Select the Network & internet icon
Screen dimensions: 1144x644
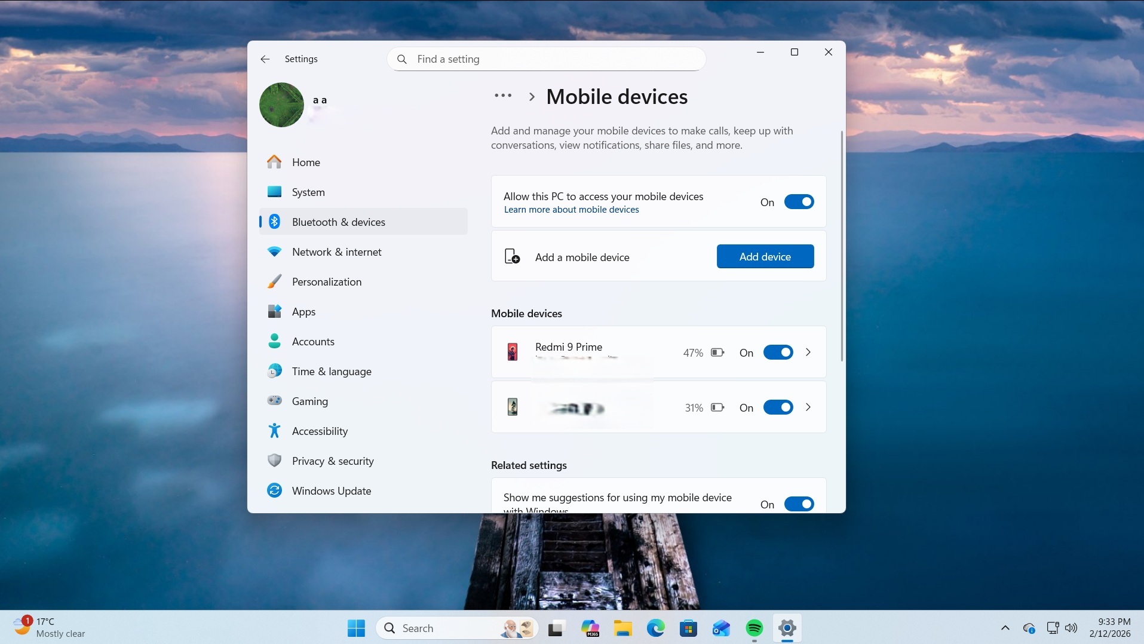pyautogui.click(x=274, y=252)
